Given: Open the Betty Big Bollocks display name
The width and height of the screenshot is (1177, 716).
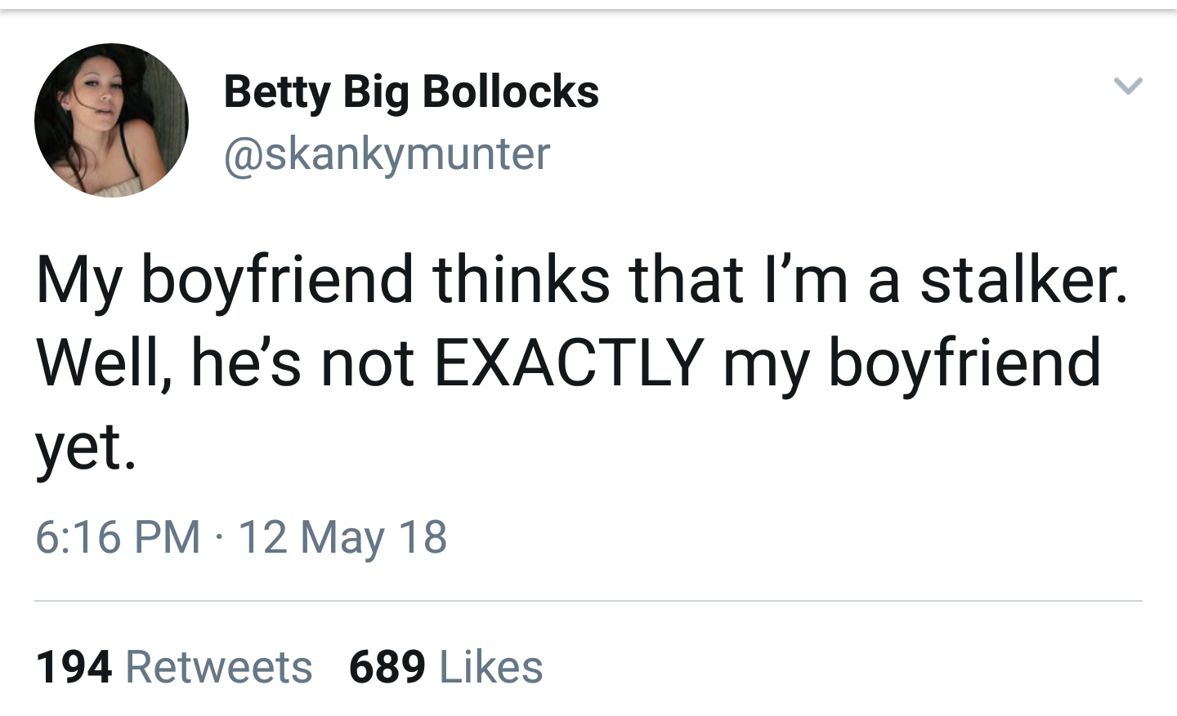Looking at the screenshot, I should click(x=410, y=91).
